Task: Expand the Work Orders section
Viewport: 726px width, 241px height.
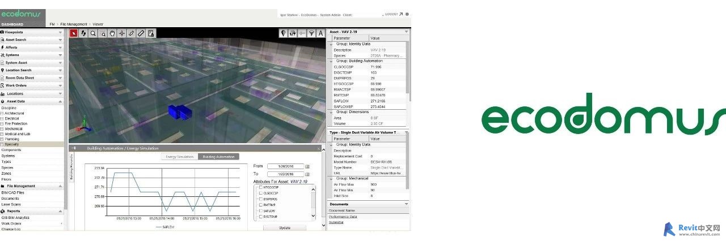Action: click(x=60, y=85)
